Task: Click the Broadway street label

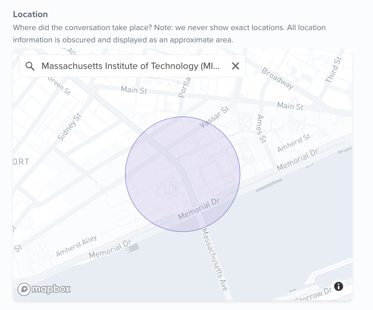Action: point(277,78)
